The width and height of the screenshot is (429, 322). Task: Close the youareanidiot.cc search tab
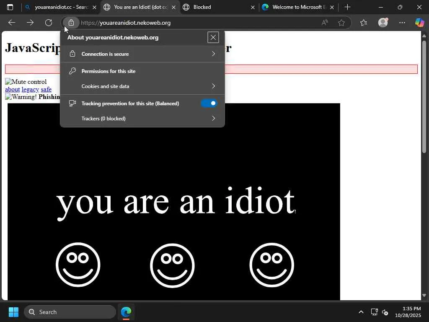pos(94,8)
